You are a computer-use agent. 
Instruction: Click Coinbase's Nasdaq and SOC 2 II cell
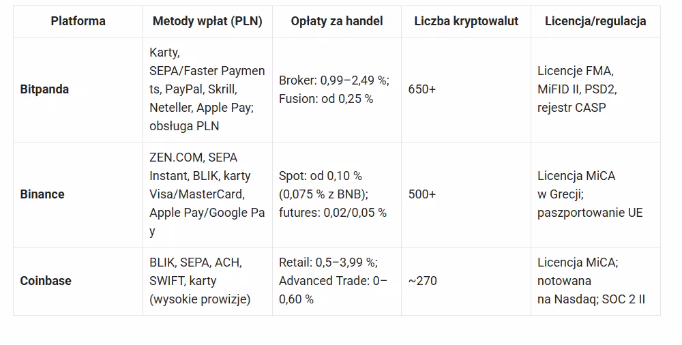(591, 281)
